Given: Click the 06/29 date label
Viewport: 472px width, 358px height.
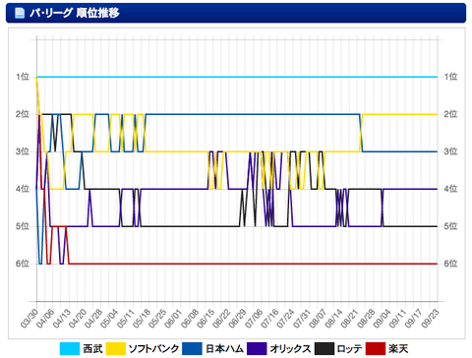Looking at the screenshot, I should [238, 318].
